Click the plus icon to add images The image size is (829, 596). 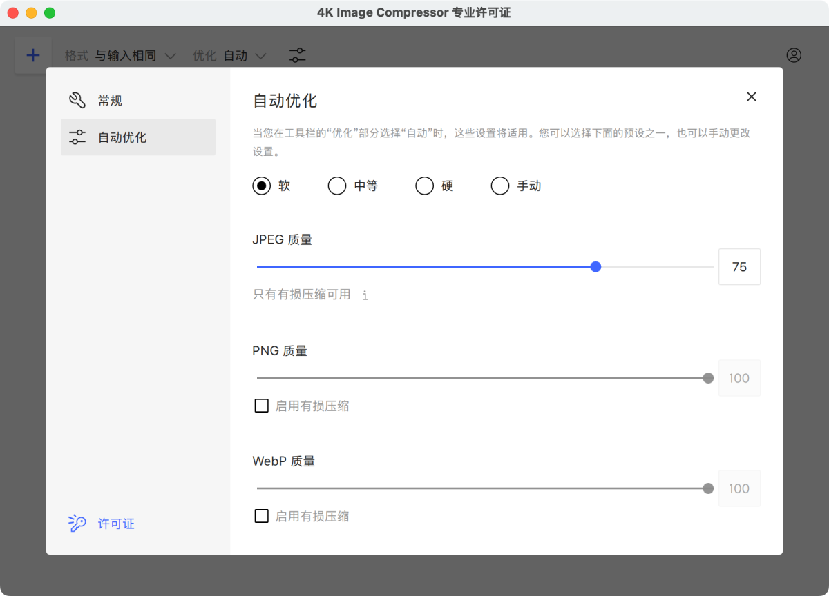point(33,55)
